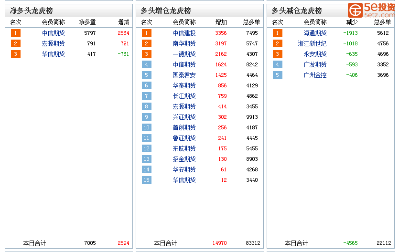Click rank 10 badge beside 首创期货
Screen dimensions: 399x252
tap(147, 127)
